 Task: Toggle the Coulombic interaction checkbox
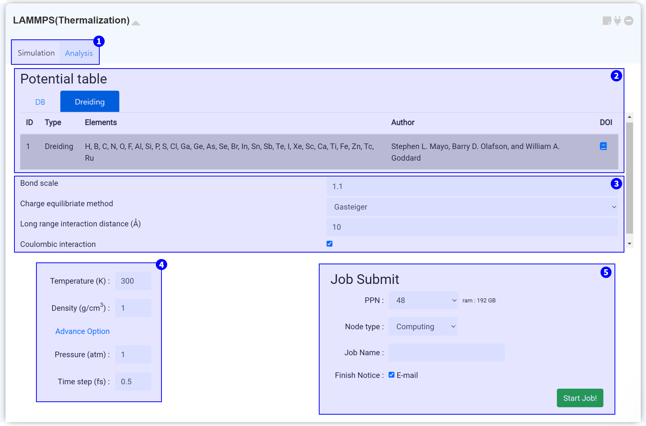[329, 244]
